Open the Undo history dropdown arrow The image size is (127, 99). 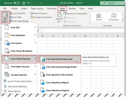tap(31, 3)
